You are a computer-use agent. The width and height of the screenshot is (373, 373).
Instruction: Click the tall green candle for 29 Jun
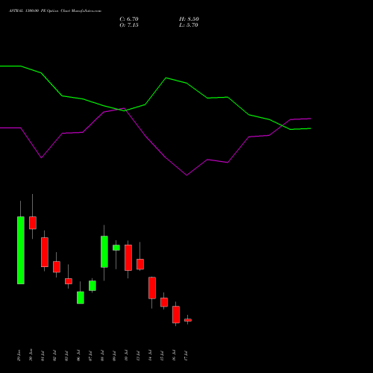click(21, 250)
